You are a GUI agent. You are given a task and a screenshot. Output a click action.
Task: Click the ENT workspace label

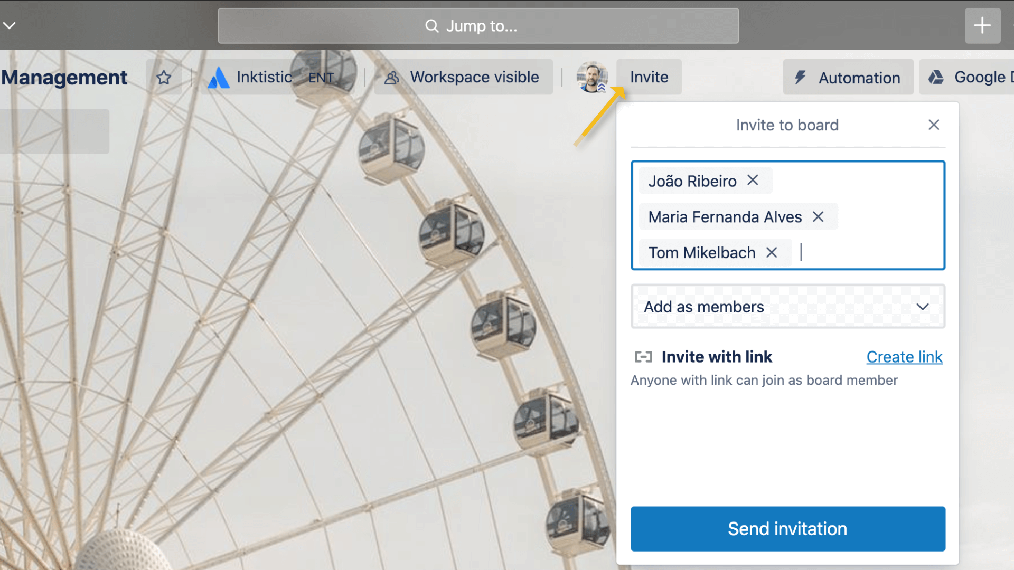coord(322,77)
